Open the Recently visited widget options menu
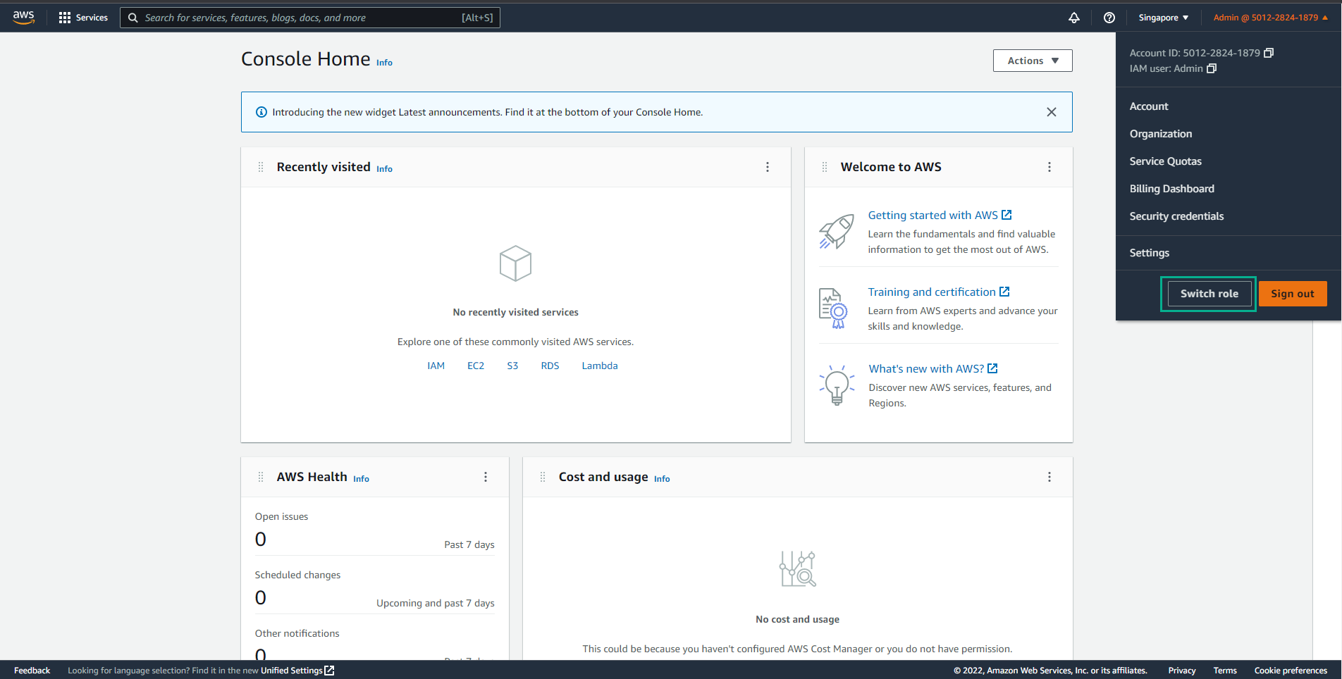This screenshot has width=1342, height=679. pyautogui.click(x=768, y=167)
